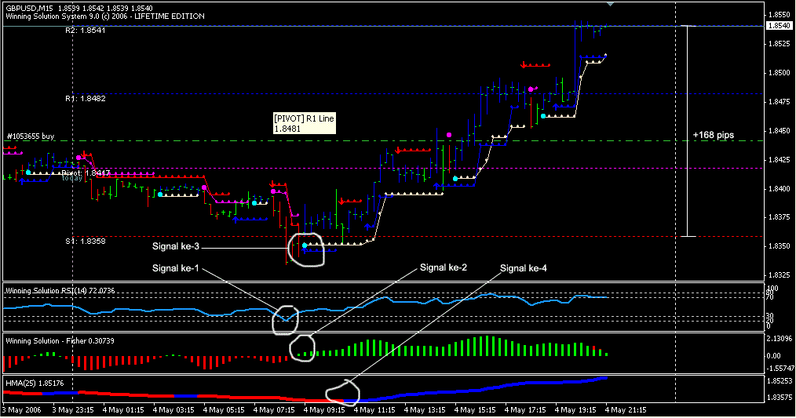Viewport: 796px width, 418px height.
Task: Click 1.8500 on the price axis
Action: point(779,73)
